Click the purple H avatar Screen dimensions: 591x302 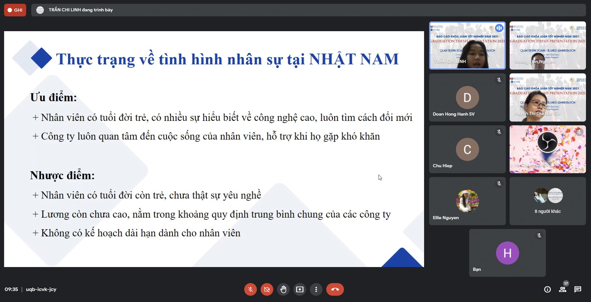(507, 253)
